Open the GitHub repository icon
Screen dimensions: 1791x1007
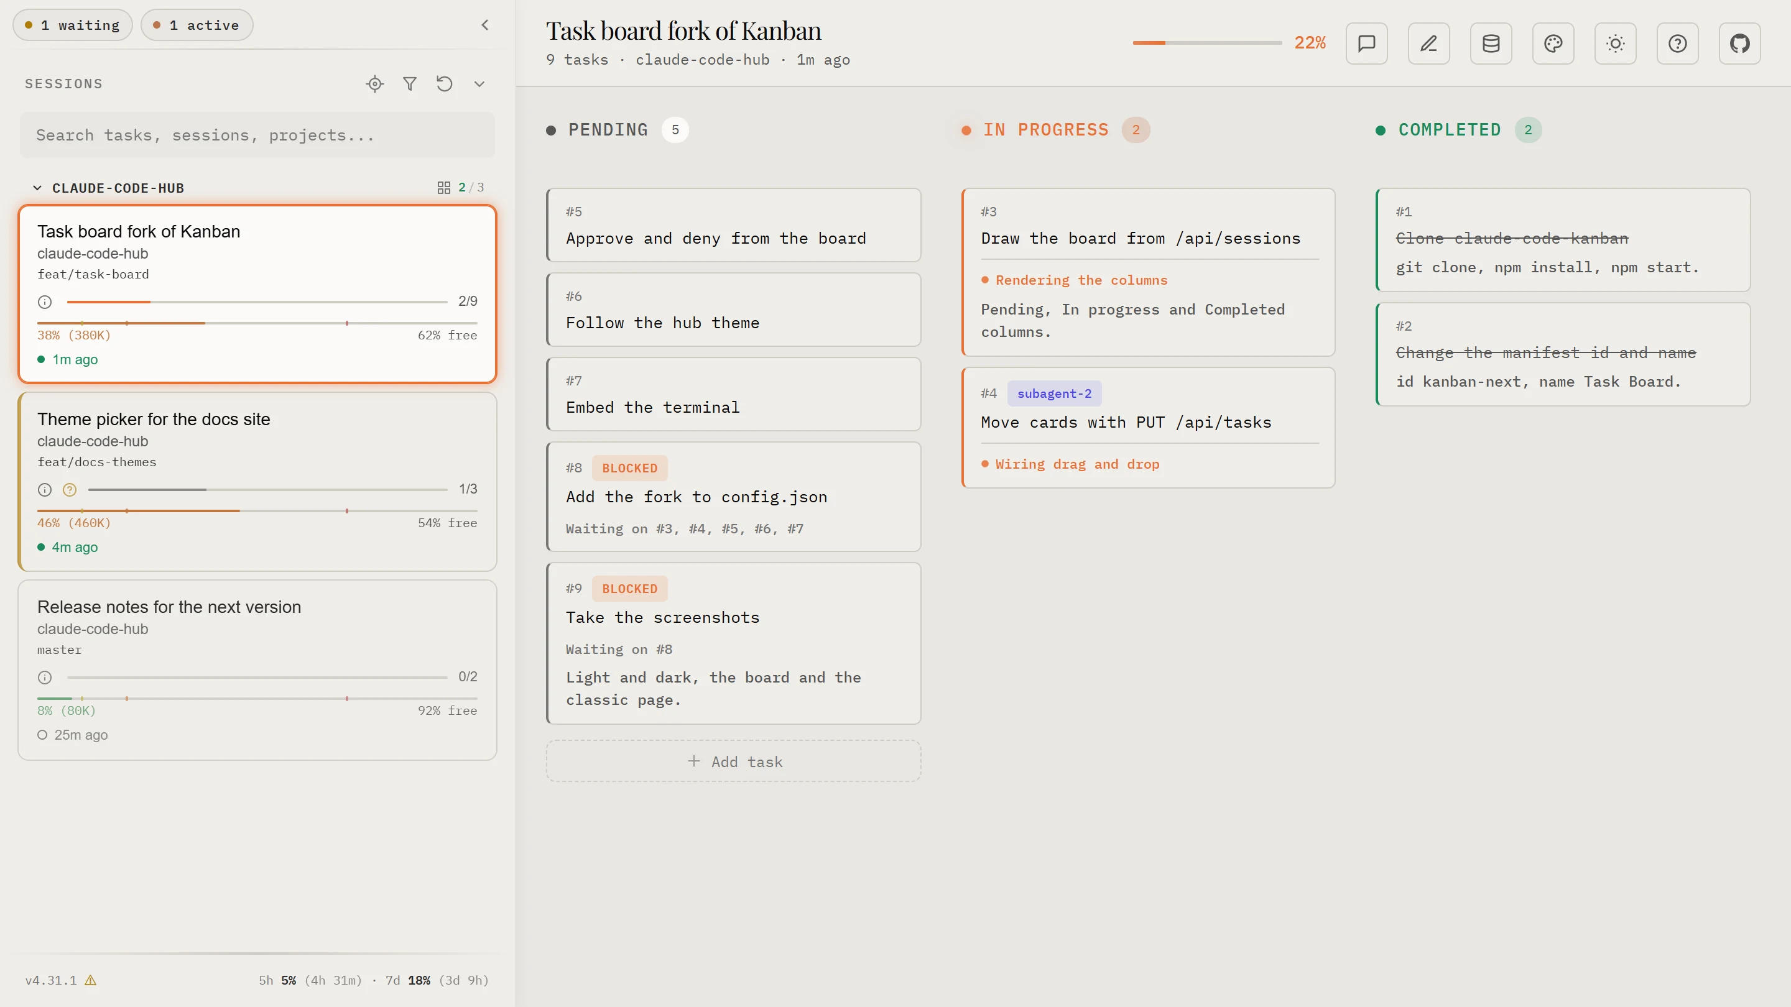coord(1739,43)
